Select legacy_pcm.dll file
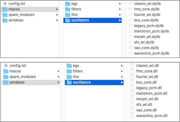The width and height of the screenshot is (180, 122). pos(149,88)
